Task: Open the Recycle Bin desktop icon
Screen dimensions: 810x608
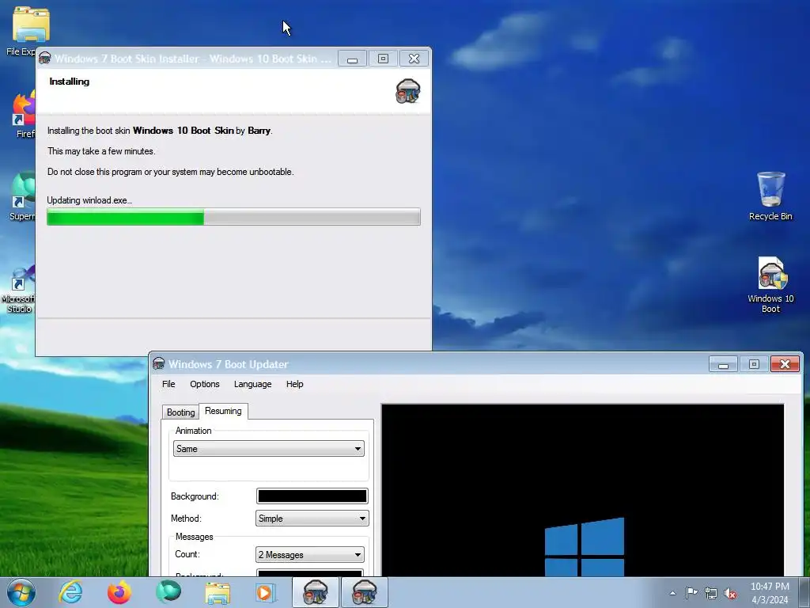Action: (770, 196)
